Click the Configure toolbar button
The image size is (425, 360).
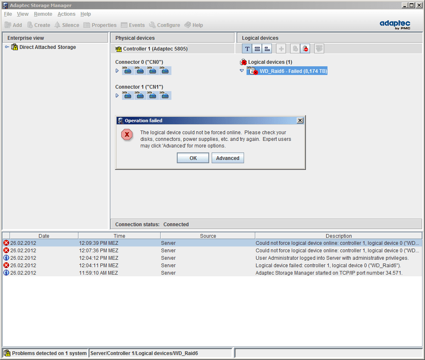click(x=164, y=25)
